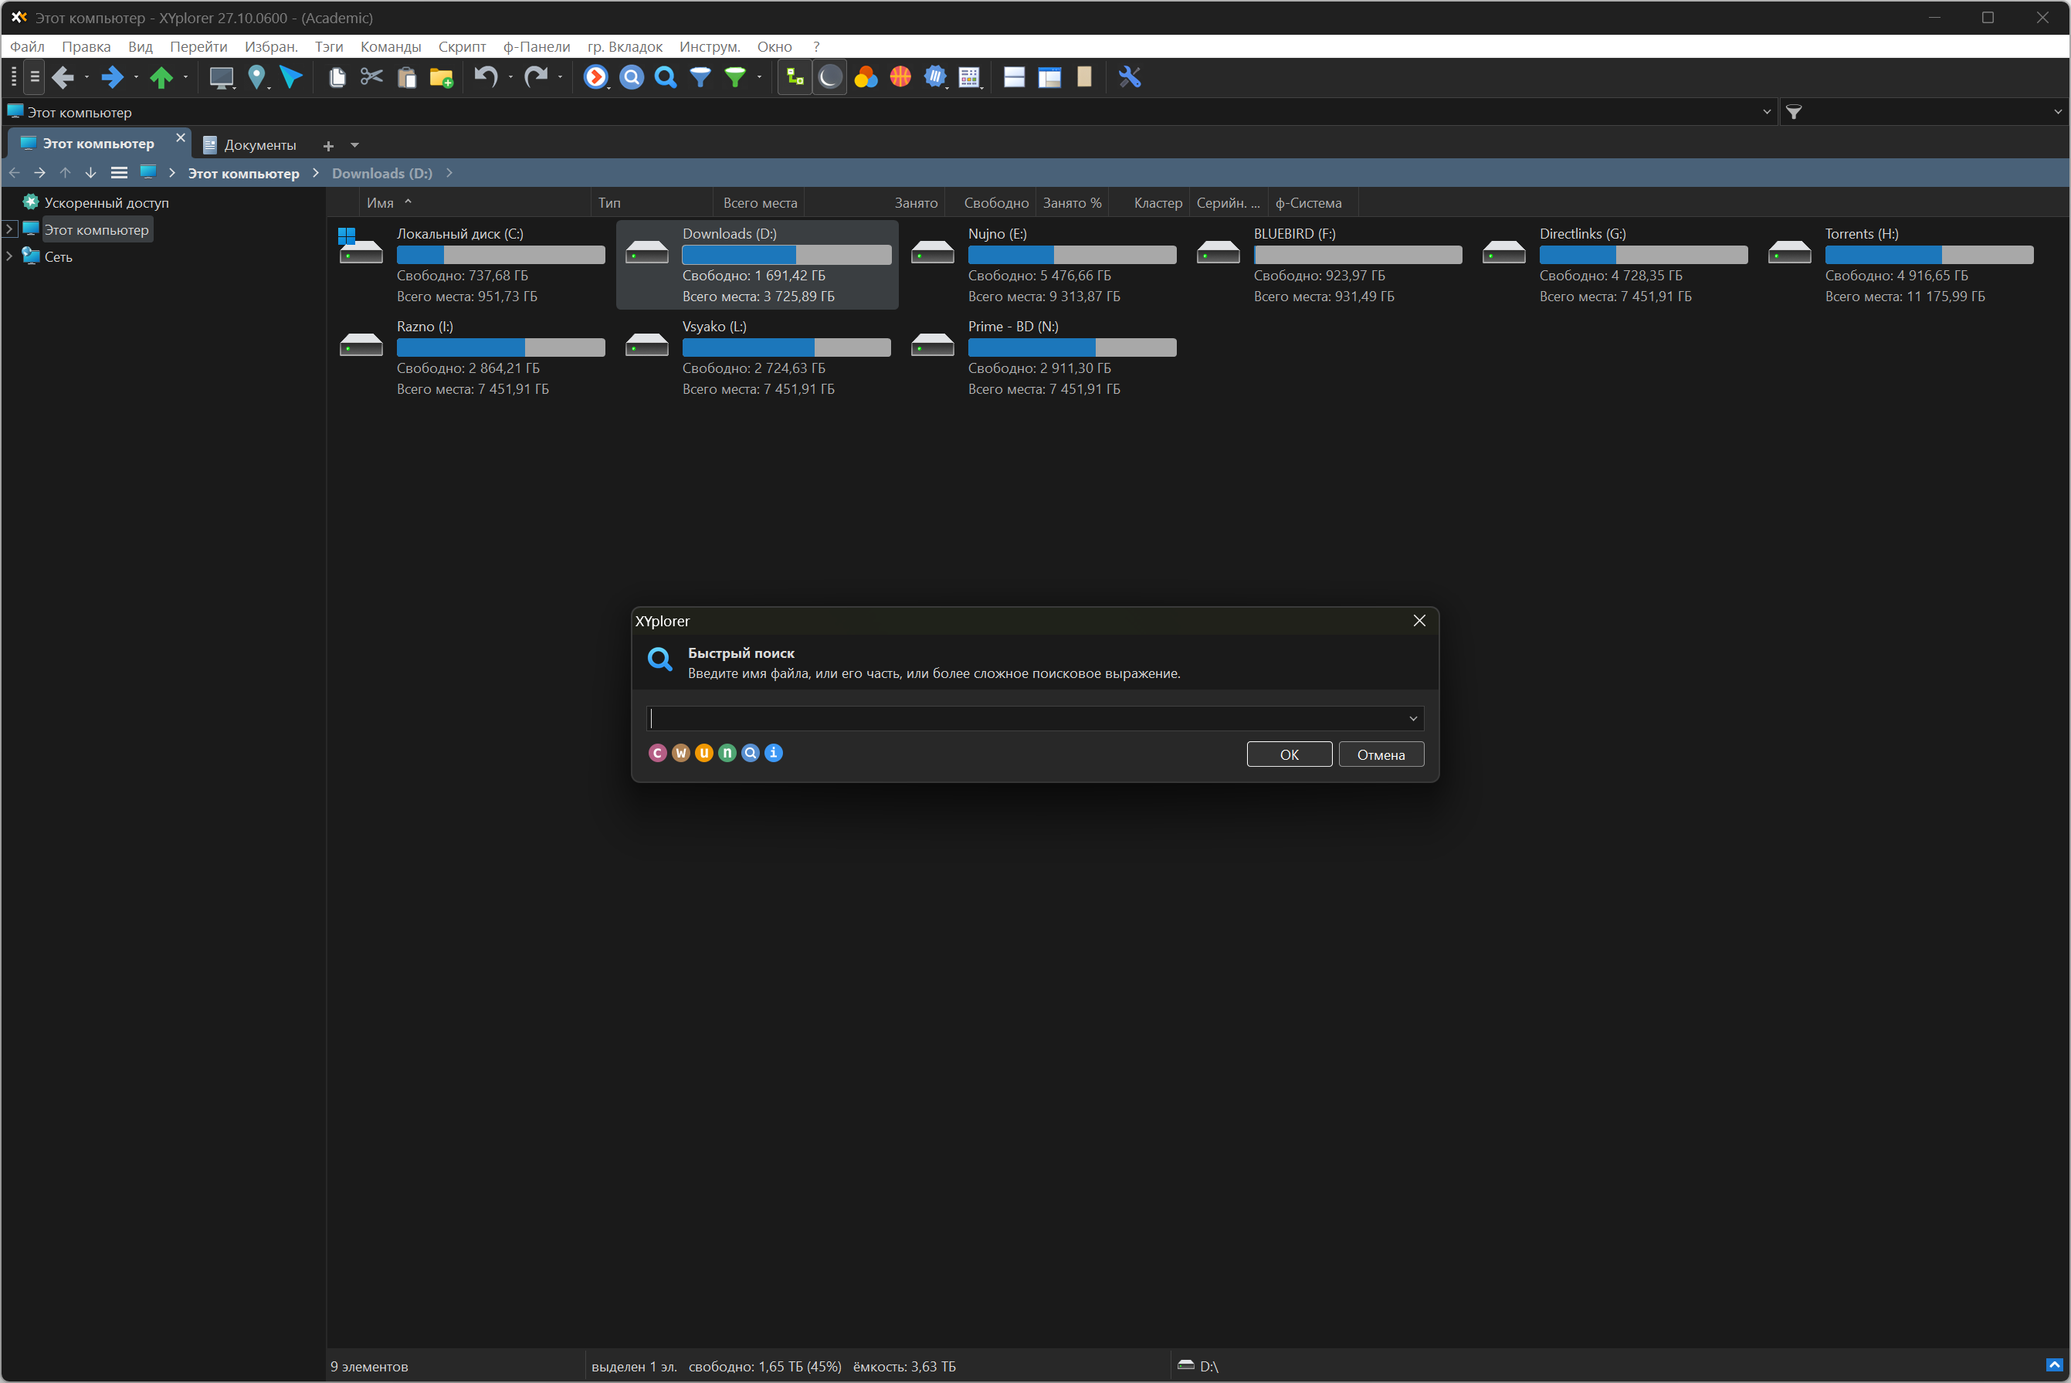Open the Правка menu
Viewport: 2071px width, 1383px height.
(86, 47)
